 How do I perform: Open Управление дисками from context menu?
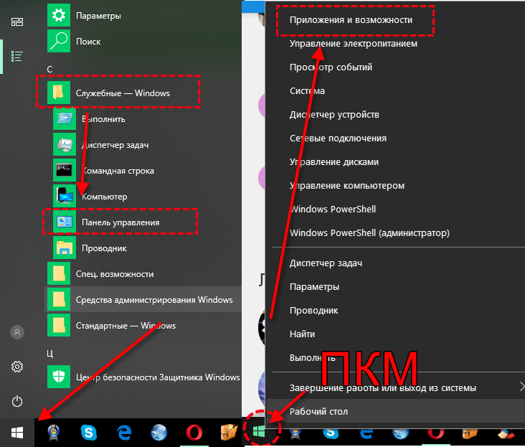[334, 161]
